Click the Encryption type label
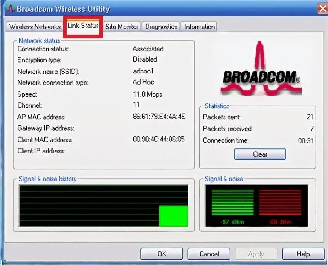328x265 pixels. (39, 60)
